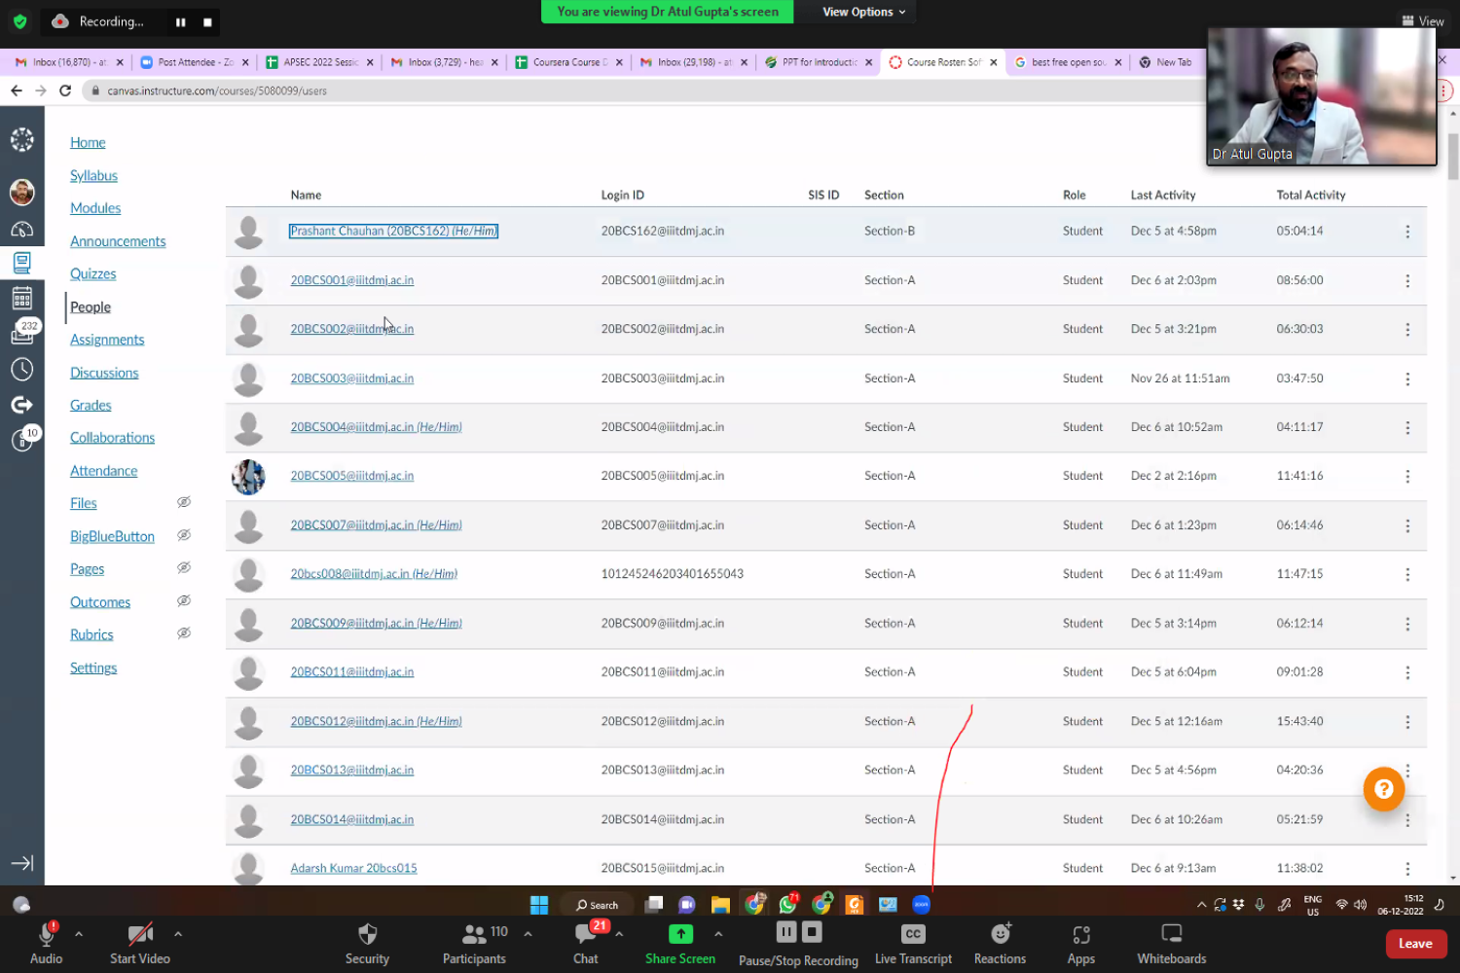The width and height of the screenshot is (1460, 973).
Task: Click the orange help question-mark icon
Action: click(1383, 789)
